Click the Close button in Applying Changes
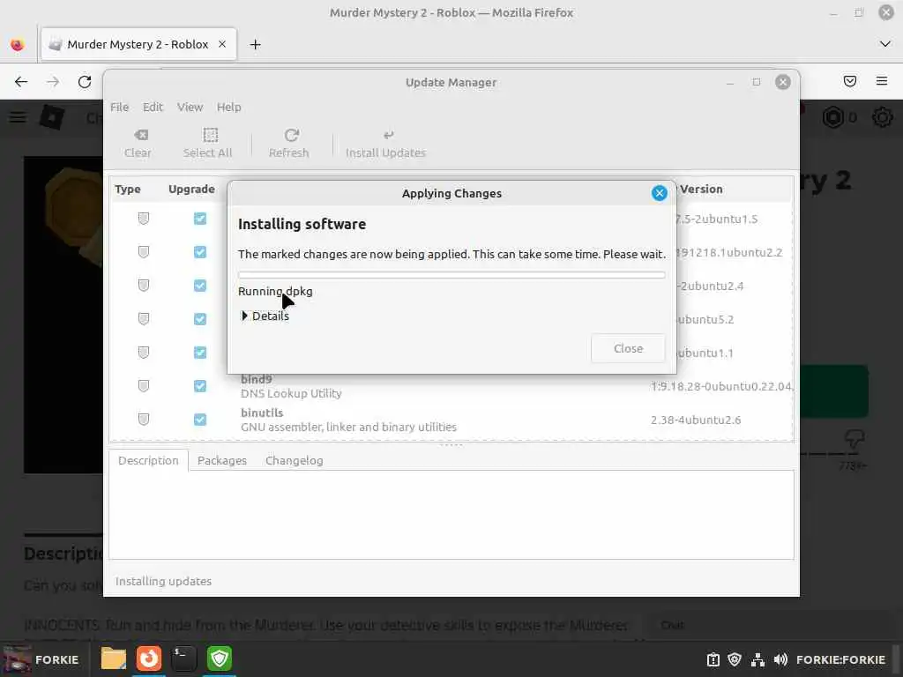Viewport: 903px width, 677px height. coord(628,348)
